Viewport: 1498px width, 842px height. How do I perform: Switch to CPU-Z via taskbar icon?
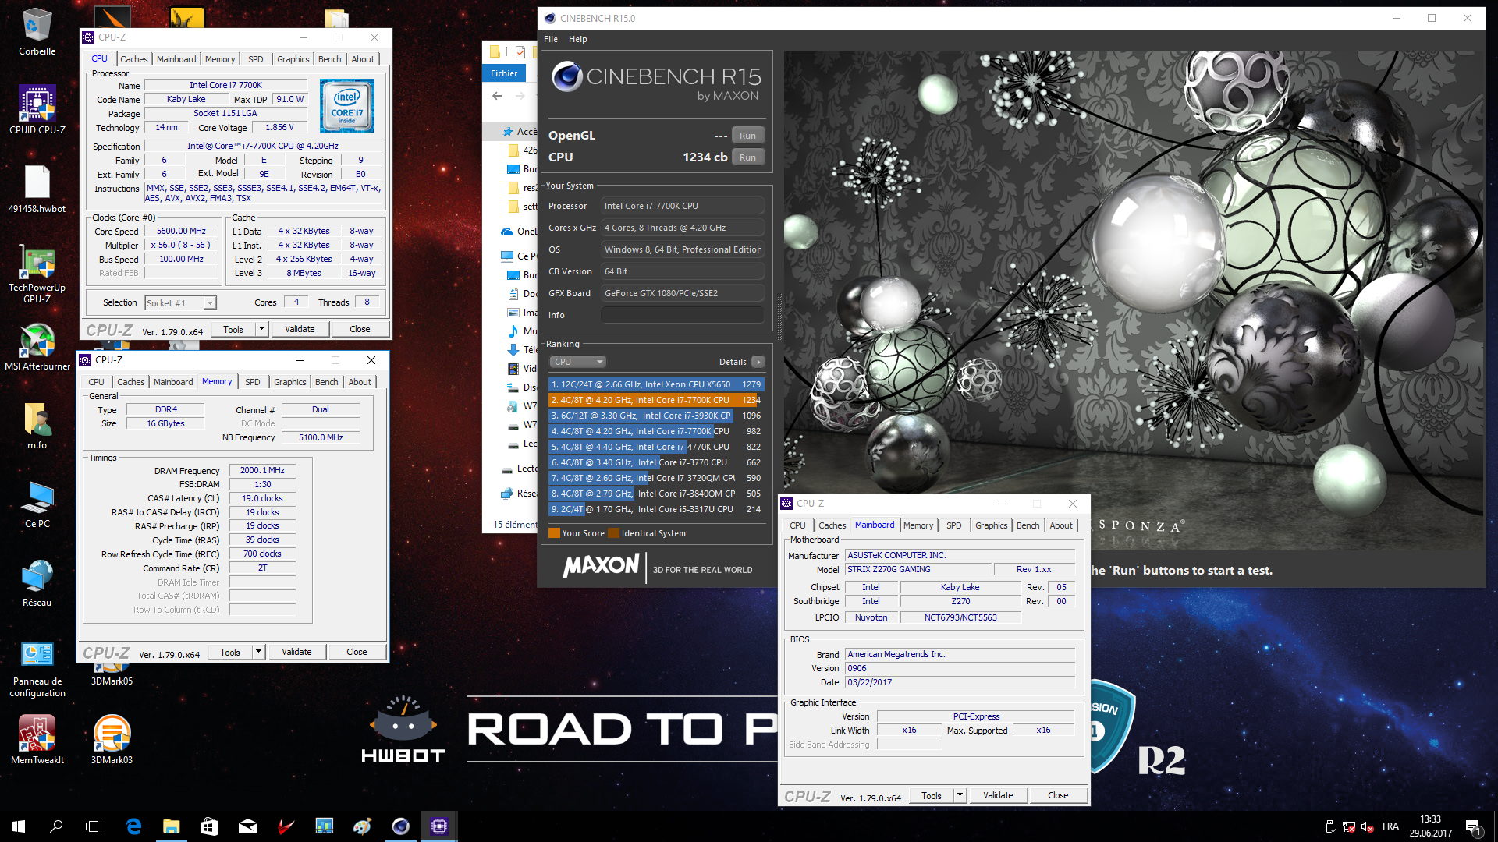coord(439,826)
